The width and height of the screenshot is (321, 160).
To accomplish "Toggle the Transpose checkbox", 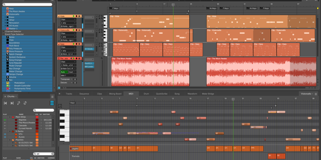I will [72, 79].
